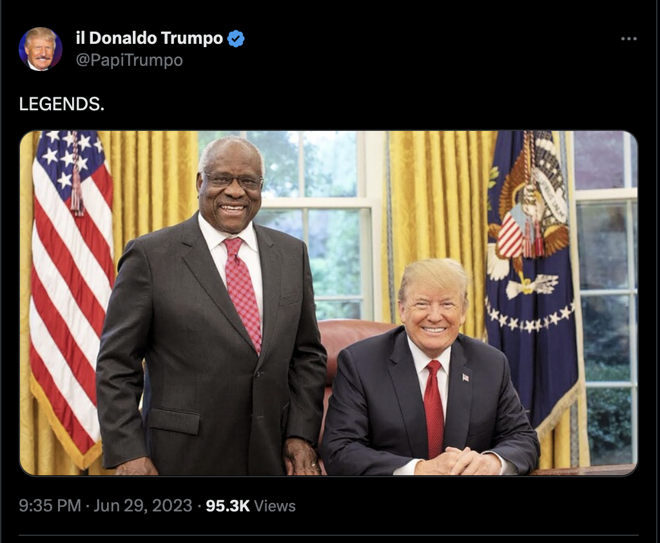
Task: Open the round profile avatar picture
Action: pyautogui.click(x=41, y=49)
